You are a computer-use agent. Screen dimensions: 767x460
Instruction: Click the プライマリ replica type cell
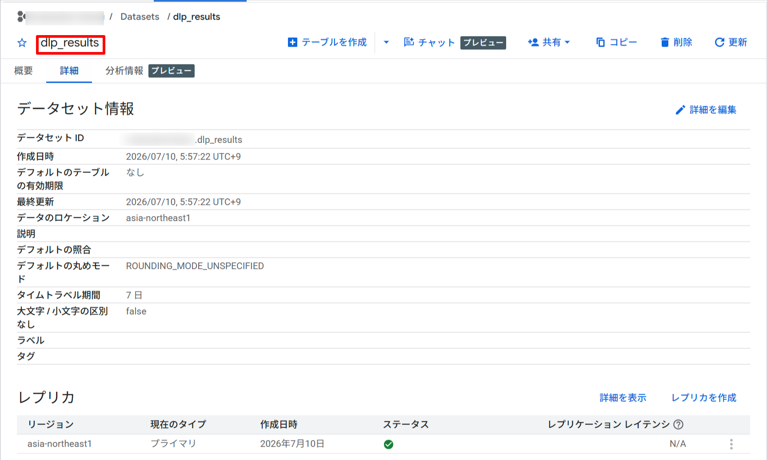[x=173, y=444]
